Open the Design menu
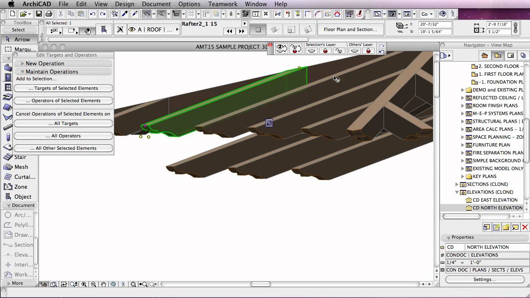530x298 pixels. click(125, 4)
